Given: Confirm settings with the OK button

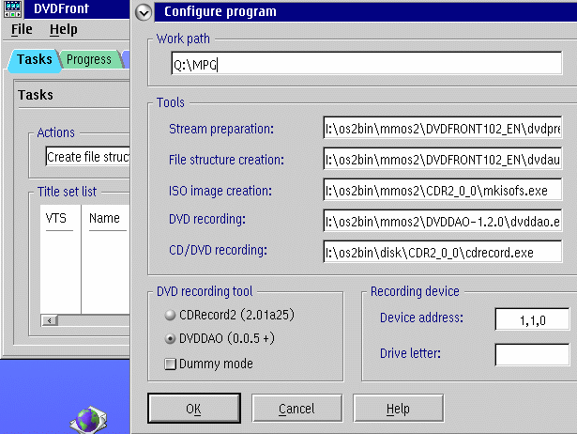Looking at the screenshot, I should 194,409.
